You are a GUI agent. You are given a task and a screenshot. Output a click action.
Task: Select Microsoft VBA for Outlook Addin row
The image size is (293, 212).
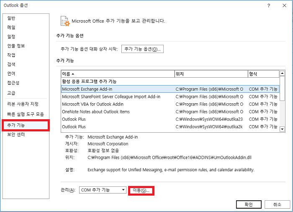pyautogui.click(x=170, y=104)
